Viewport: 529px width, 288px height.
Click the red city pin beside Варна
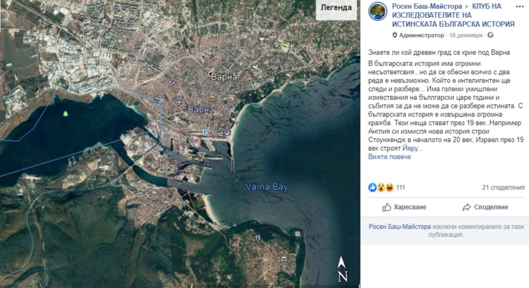[210, 74]
